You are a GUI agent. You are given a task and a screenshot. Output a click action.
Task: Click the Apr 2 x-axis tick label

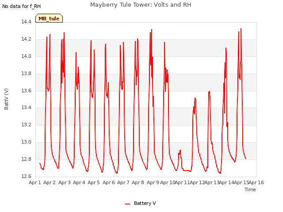(50, 182)
